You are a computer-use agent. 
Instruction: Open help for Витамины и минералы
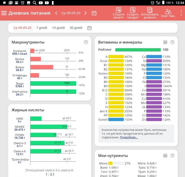click(172, 42)
